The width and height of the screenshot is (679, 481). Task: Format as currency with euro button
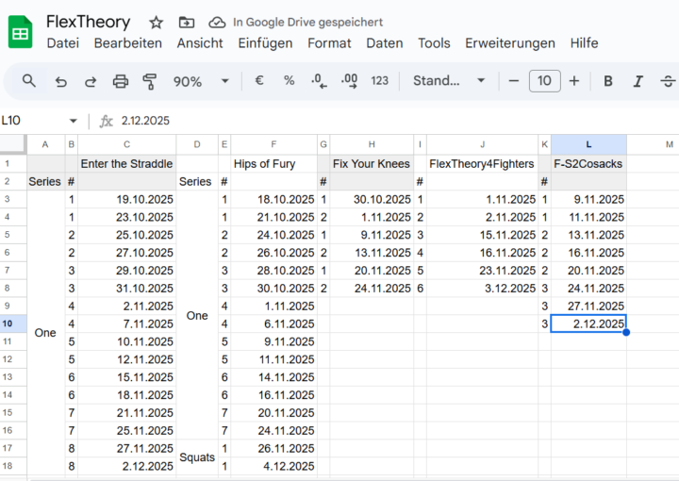(x=259, y=81)
